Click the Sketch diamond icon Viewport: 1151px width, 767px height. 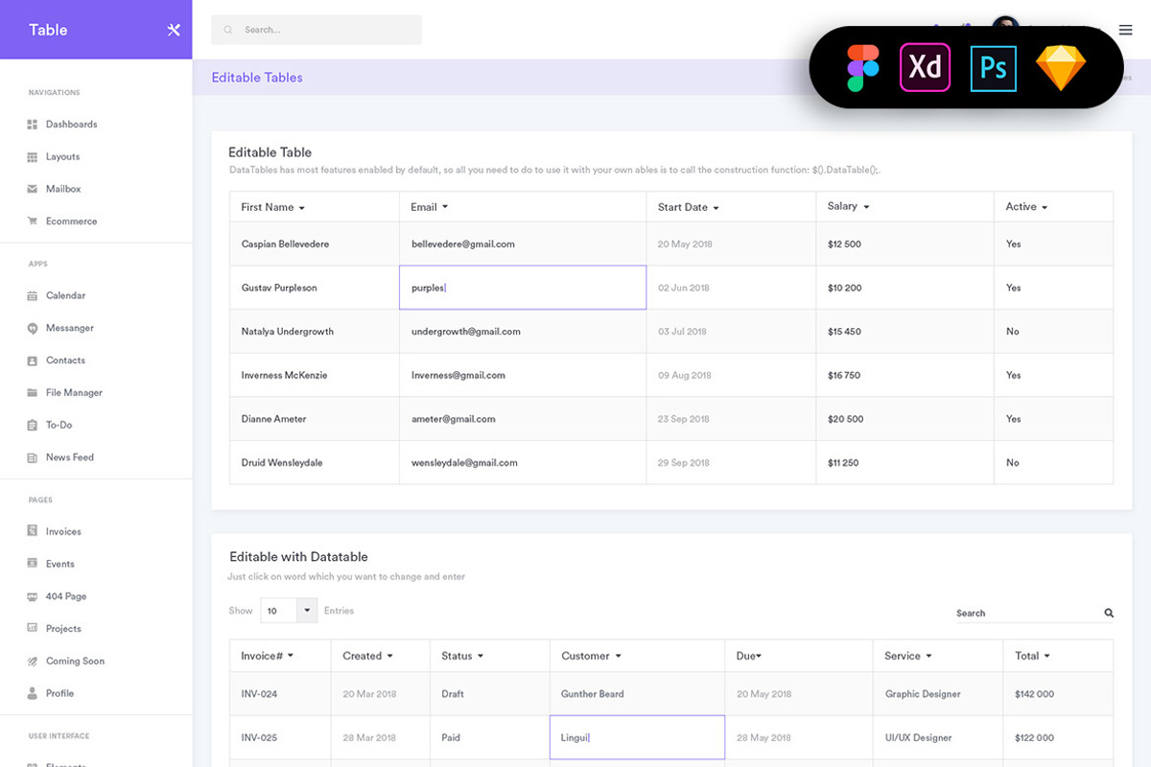(x=1061, y=67)
